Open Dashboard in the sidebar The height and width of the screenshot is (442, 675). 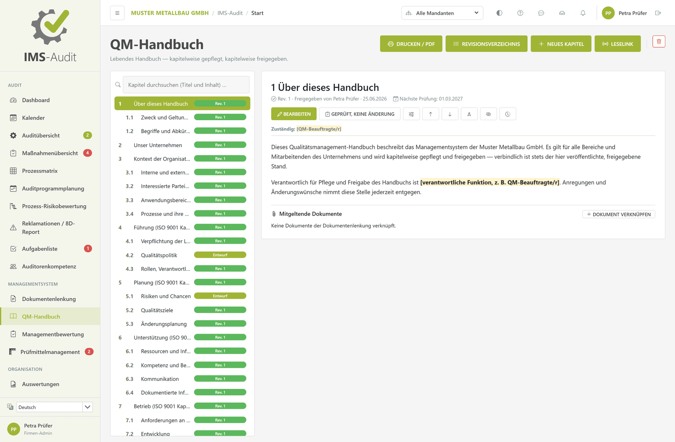[x=50, y=100]
